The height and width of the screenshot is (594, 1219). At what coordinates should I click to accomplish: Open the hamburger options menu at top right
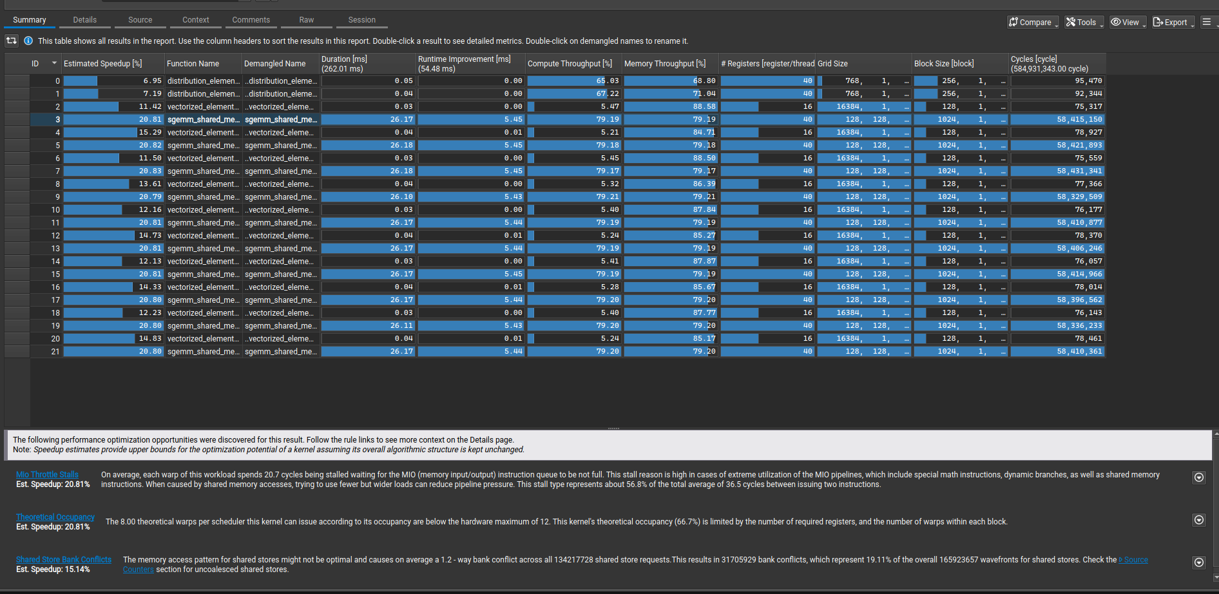(1208, 21)
